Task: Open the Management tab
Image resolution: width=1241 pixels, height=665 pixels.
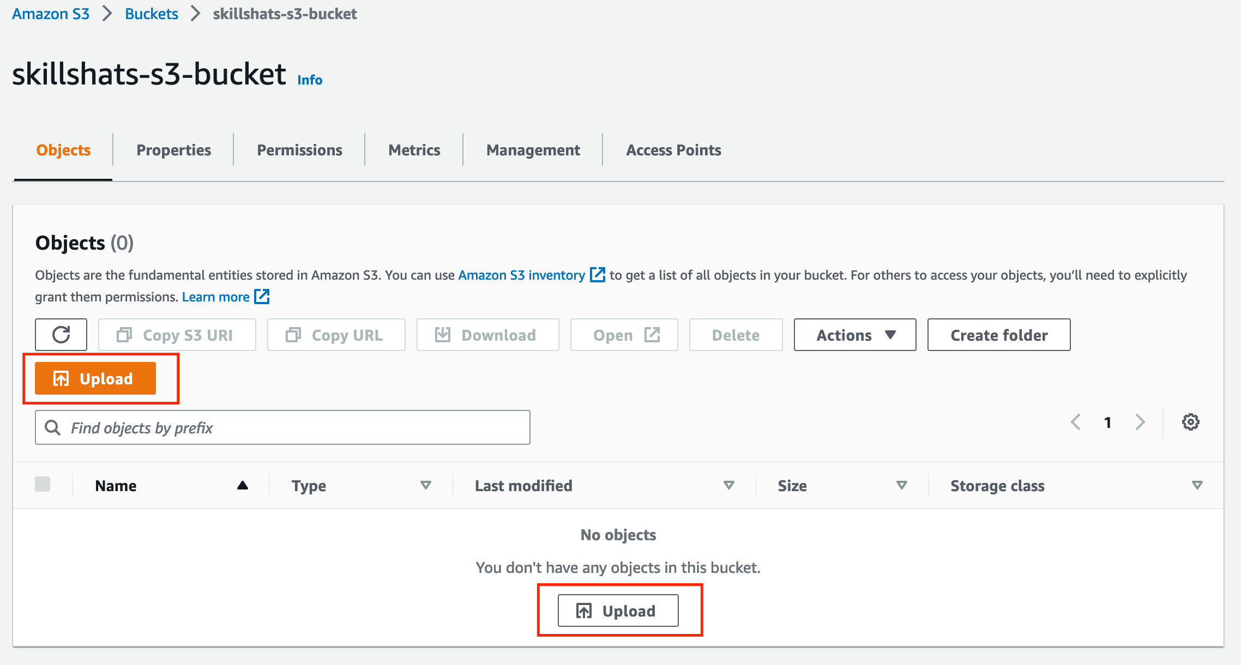Action: [x=533, y=150]
